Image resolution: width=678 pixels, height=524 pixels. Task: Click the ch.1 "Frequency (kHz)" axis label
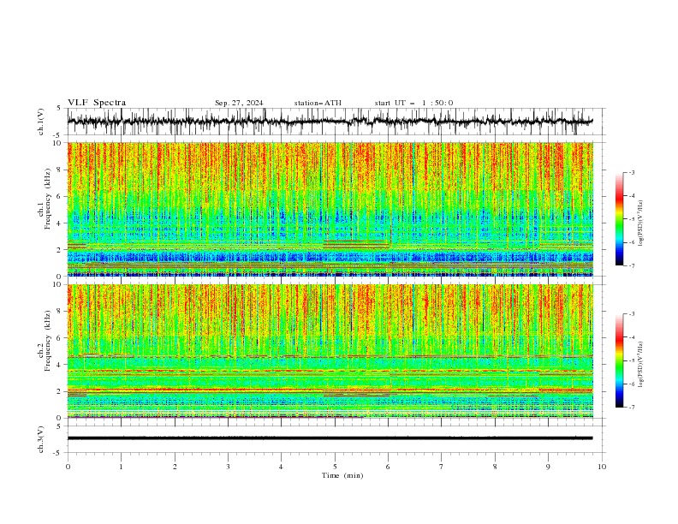click(x=48, y=199)
